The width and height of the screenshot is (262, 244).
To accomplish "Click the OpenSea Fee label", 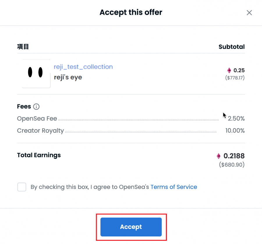I will coord(37,119).
